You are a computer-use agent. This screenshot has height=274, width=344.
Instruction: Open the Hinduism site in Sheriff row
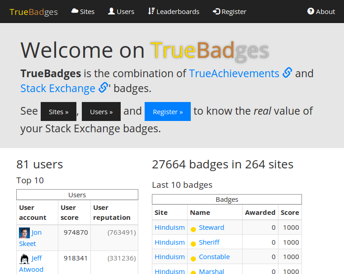[170, 242]
